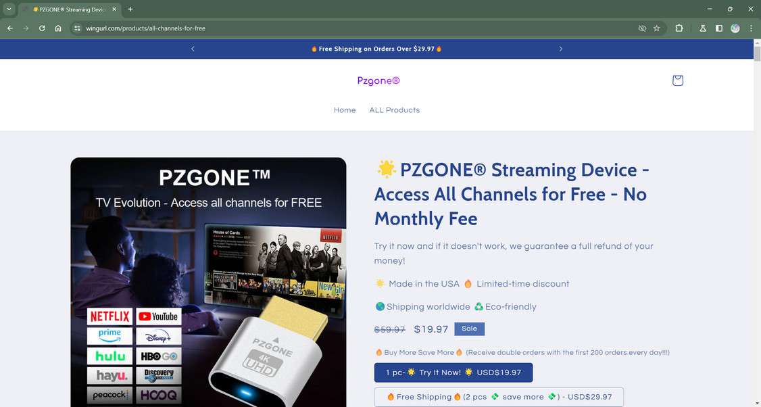The width and height of the screenshot is (761, 407).
Task: Choose the 2 pcs Free Shipping USD$29.97 option
Action: (499, 397)
